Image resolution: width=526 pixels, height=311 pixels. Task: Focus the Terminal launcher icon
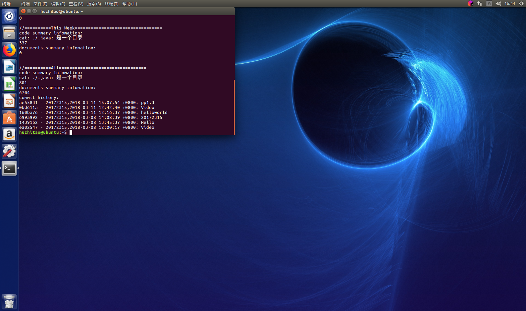[x=9, y=168]
